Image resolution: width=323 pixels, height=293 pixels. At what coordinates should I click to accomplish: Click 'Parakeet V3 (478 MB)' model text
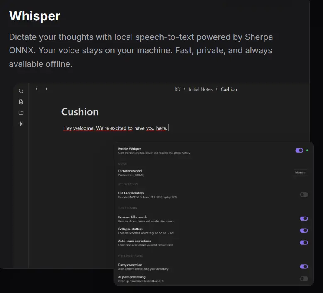131,175
